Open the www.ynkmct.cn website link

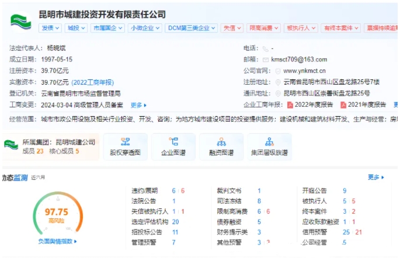click(x=304, y=71)
